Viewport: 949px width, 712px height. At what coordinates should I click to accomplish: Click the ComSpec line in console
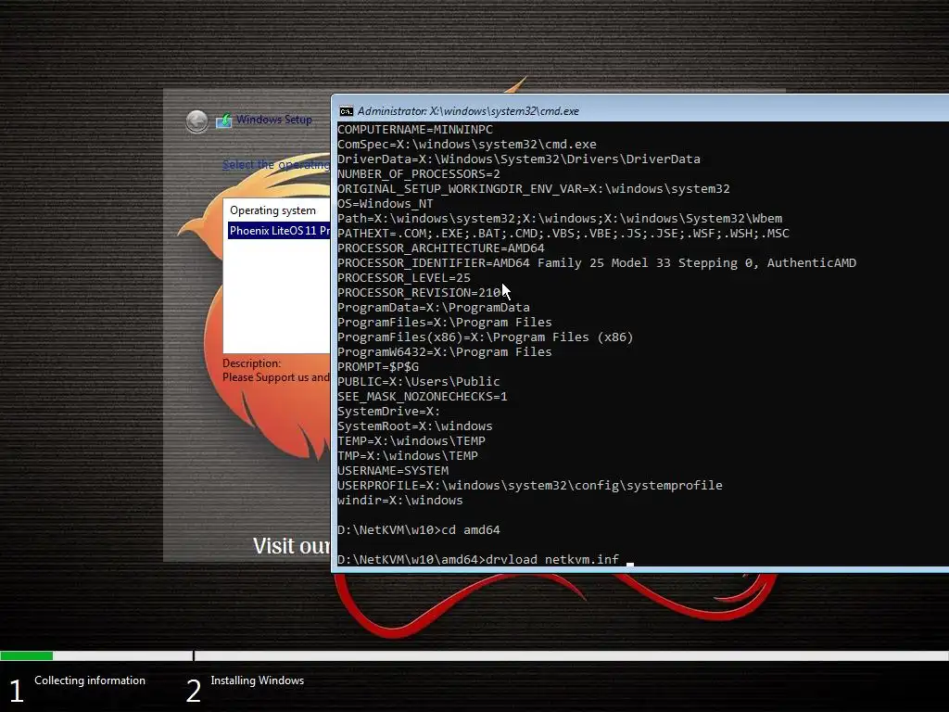coord(467,144)
